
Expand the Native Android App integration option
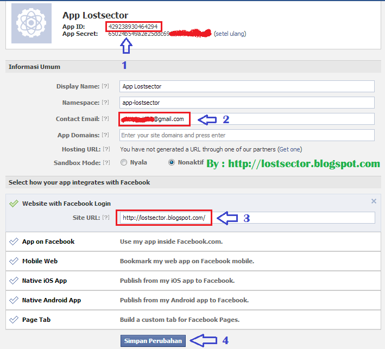[193, 300]
